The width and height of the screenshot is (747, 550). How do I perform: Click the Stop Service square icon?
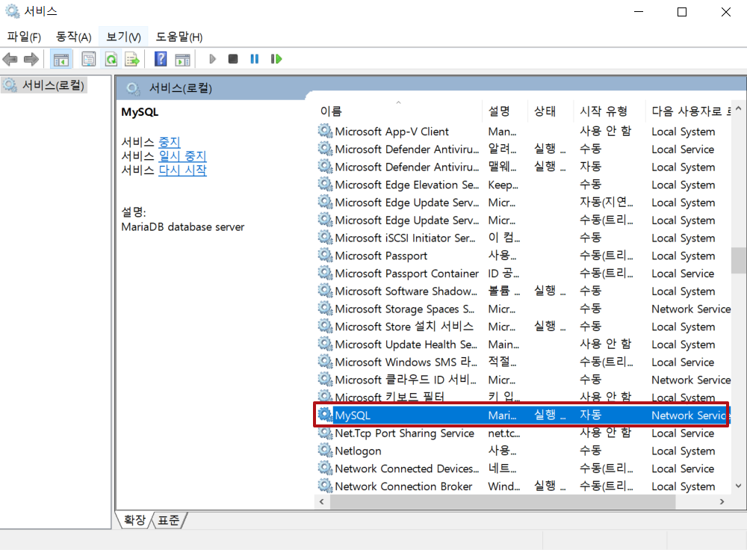coord(233,59)
